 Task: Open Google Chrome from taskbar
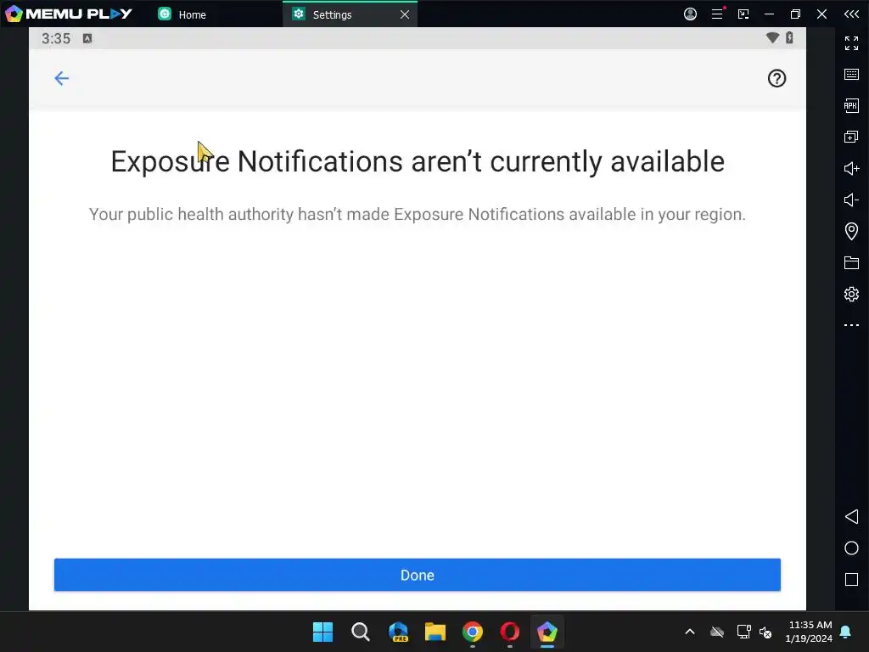(473, 632)
